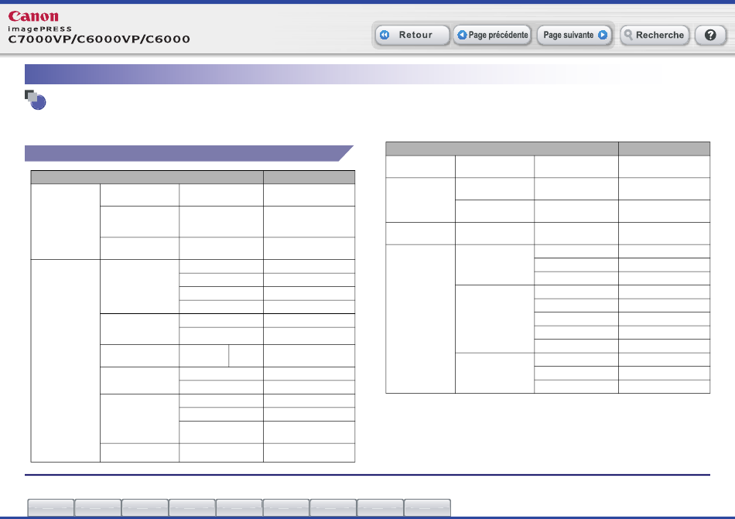Click the overlapping squares and circle section icon
The height and width of the screenshot is (519, 735).
(x=36, y=100)
